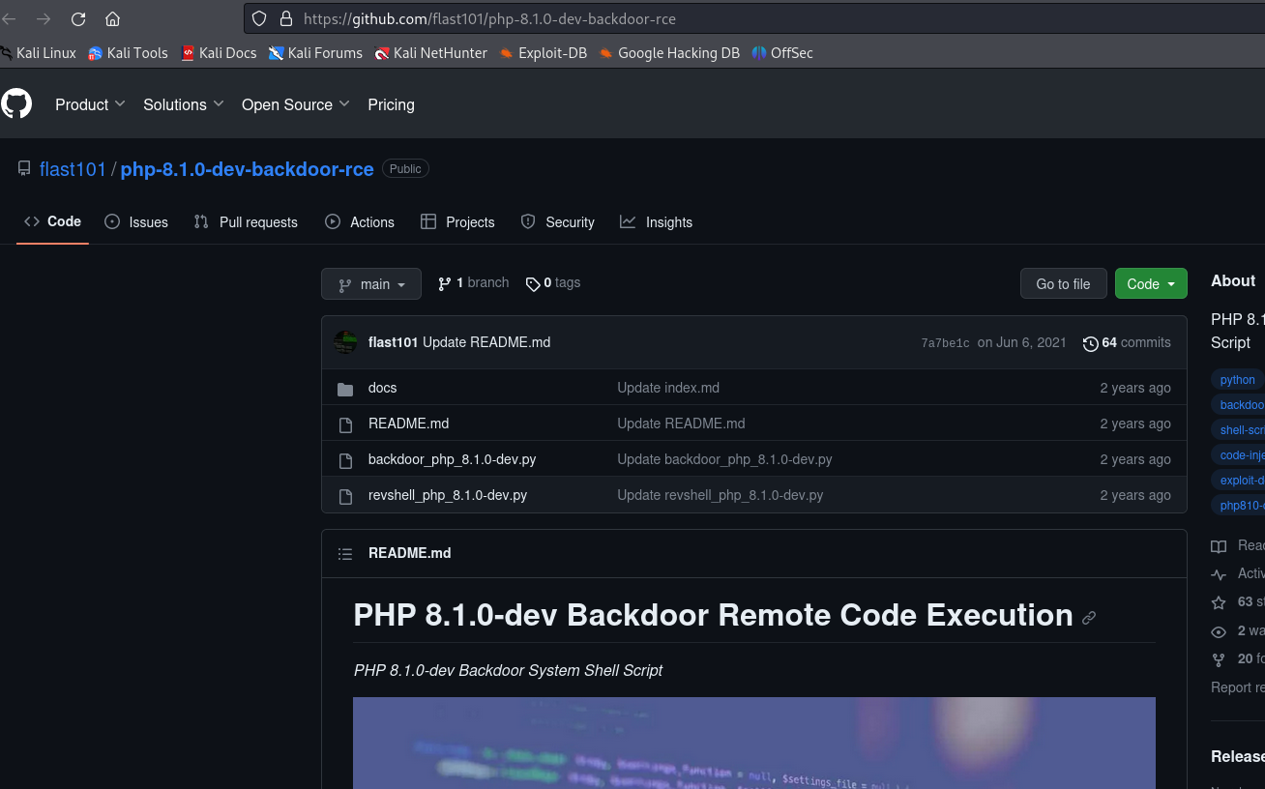Click the Activity pulse icon in About
The image size is (1265, 789).
[x=1219, y=574]
